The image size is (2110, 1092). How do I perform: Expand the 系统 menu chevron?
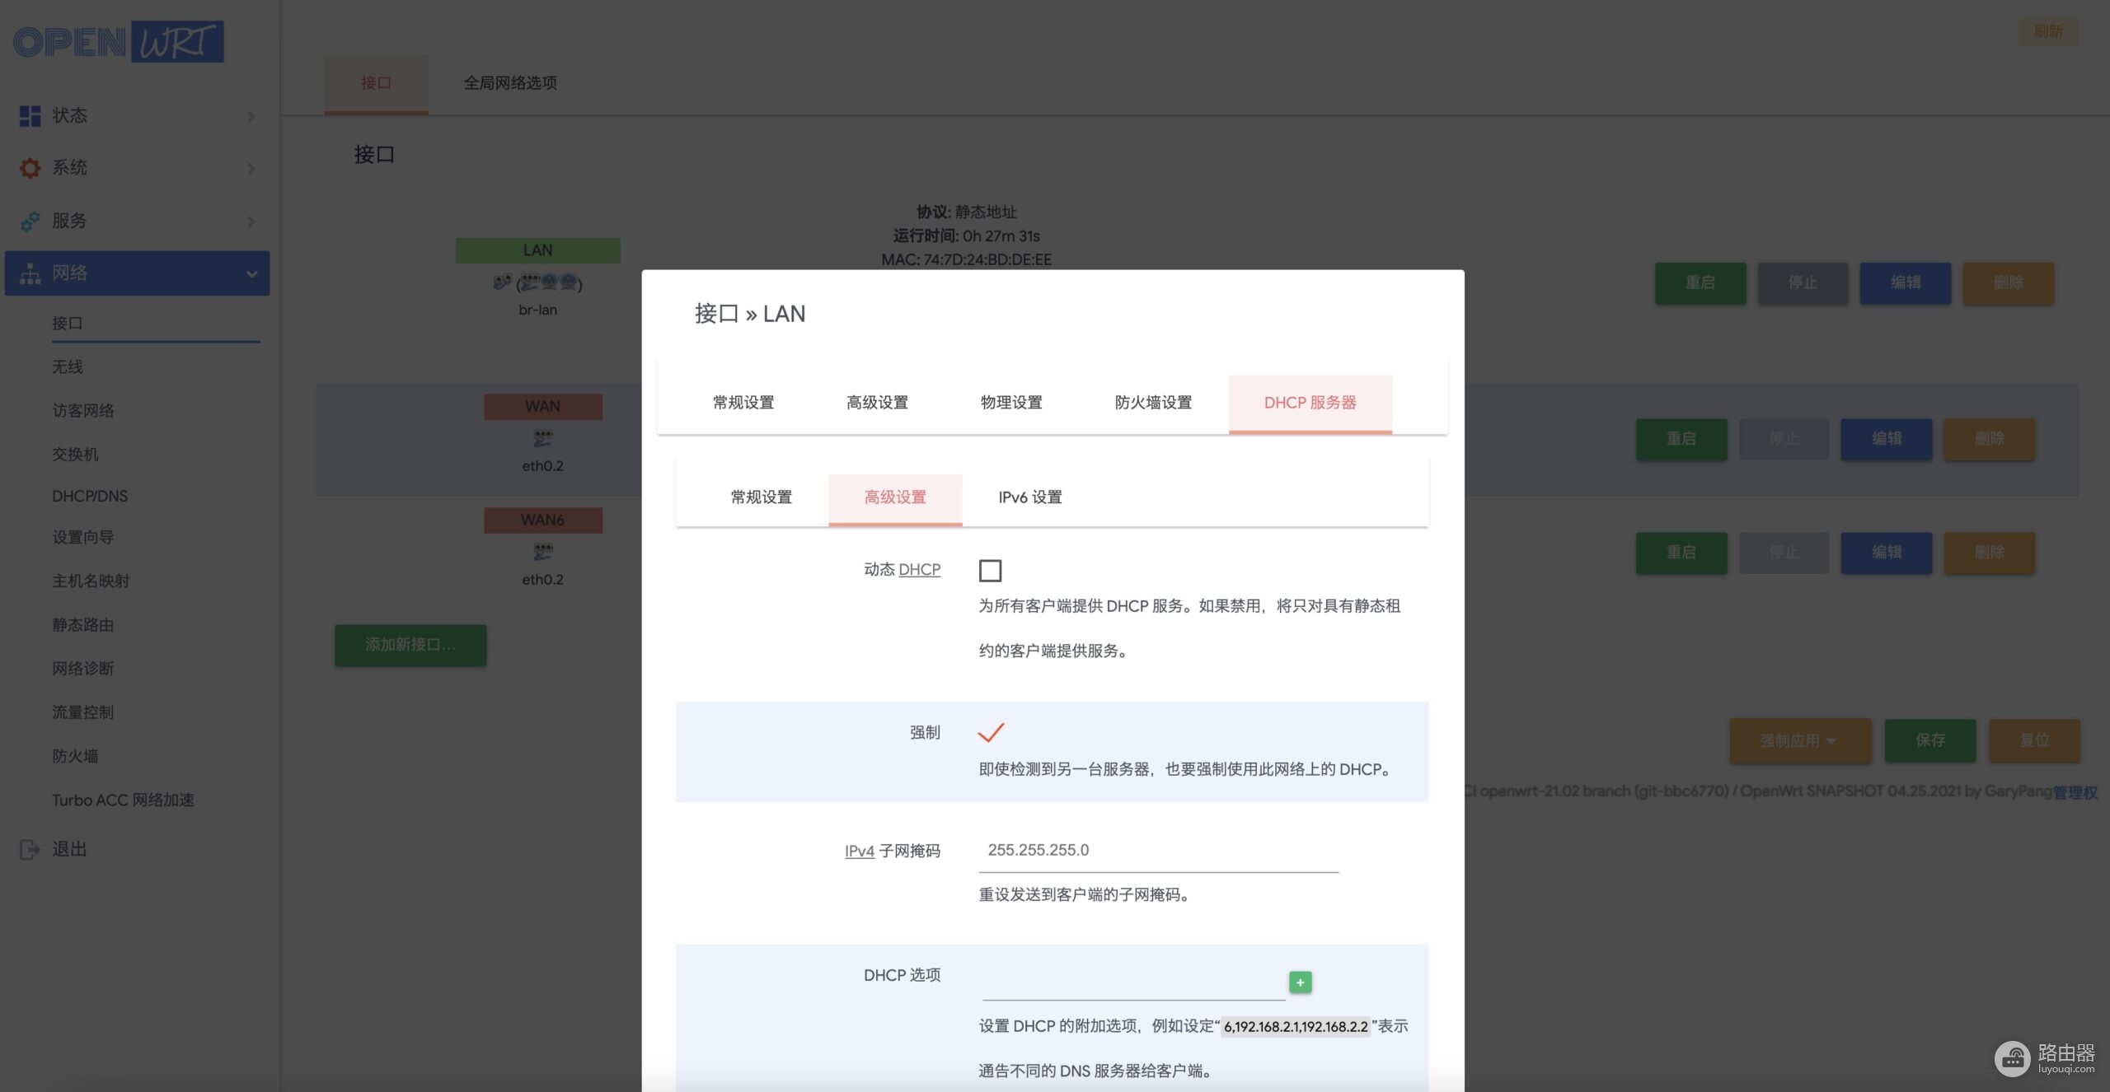point(251,168)
